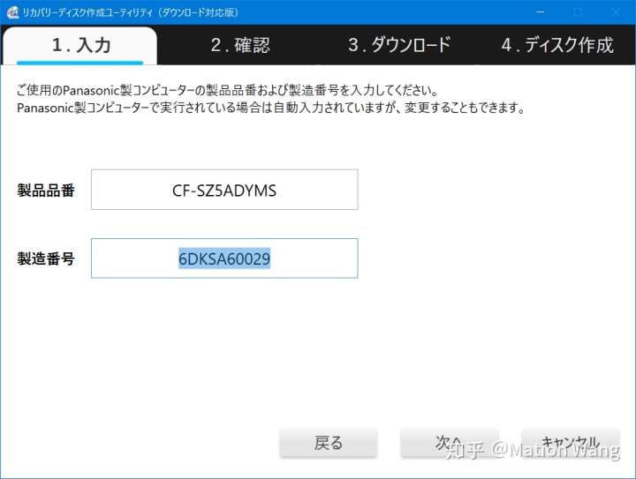Click the instruction text about 製品品番および製造番号
The height and width of the screenshot is (479, 636).
[x=227, y=90]
